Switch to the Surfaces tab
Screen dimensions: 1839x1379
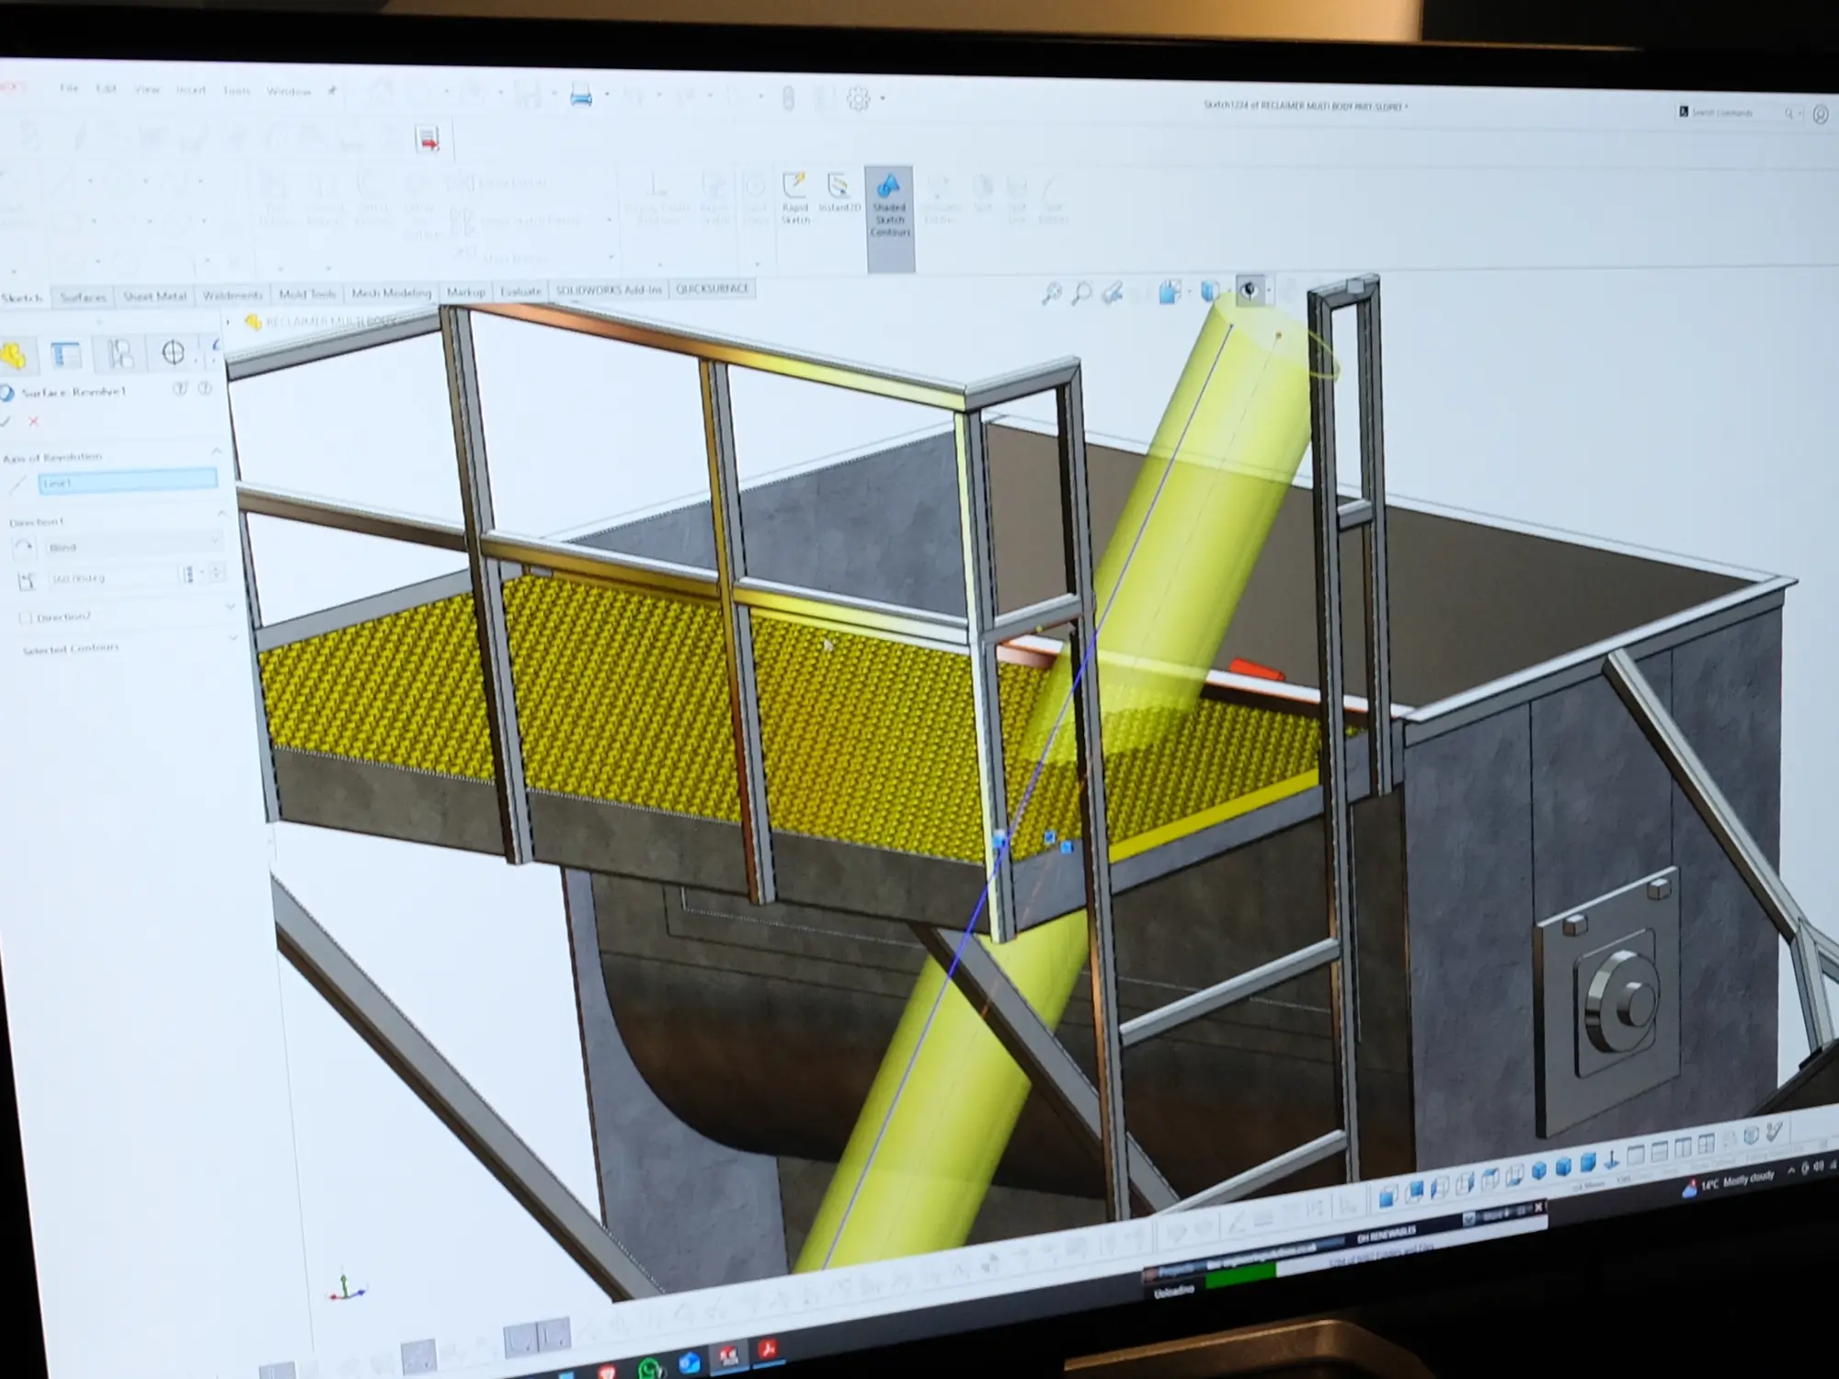coord(83,296)
